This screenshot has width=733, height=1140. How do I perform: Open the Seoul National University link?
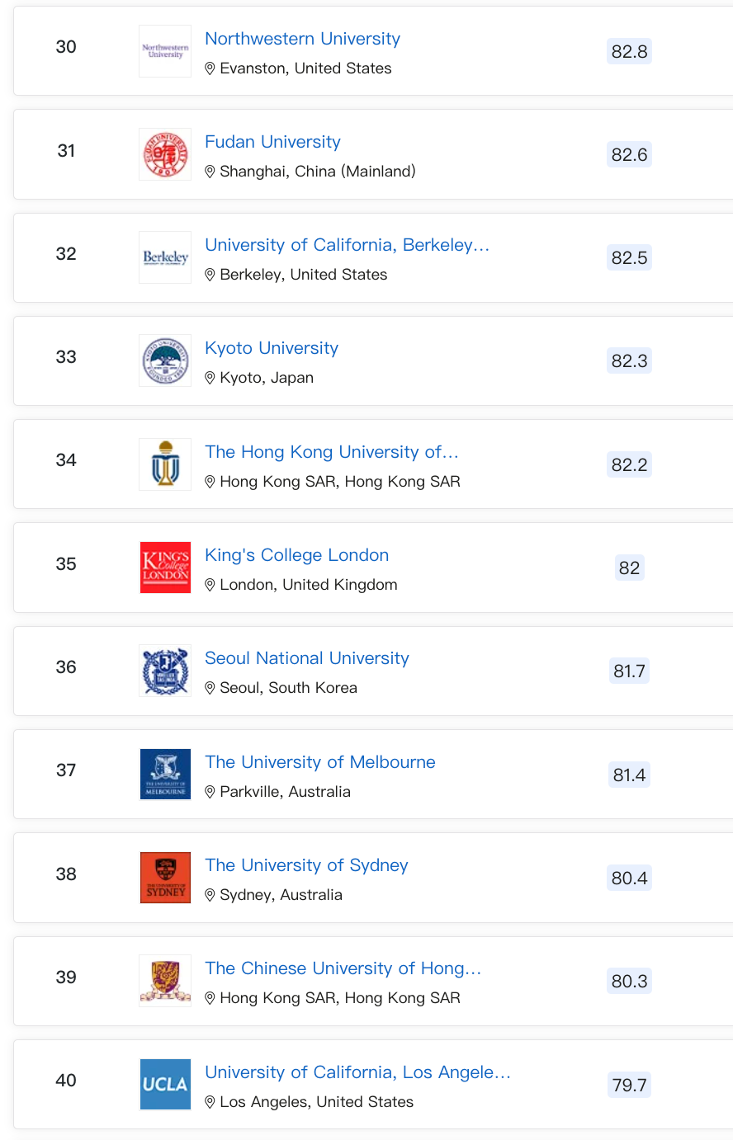307,658
